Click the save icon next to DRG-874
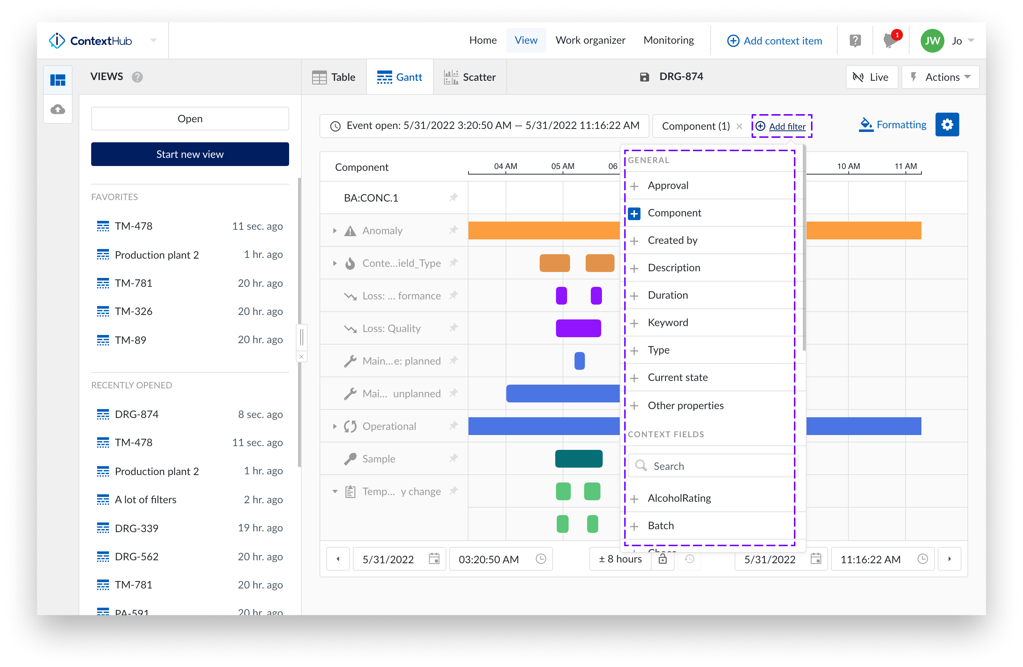The height and width of the screenshot is (667, 1023). 644,77
